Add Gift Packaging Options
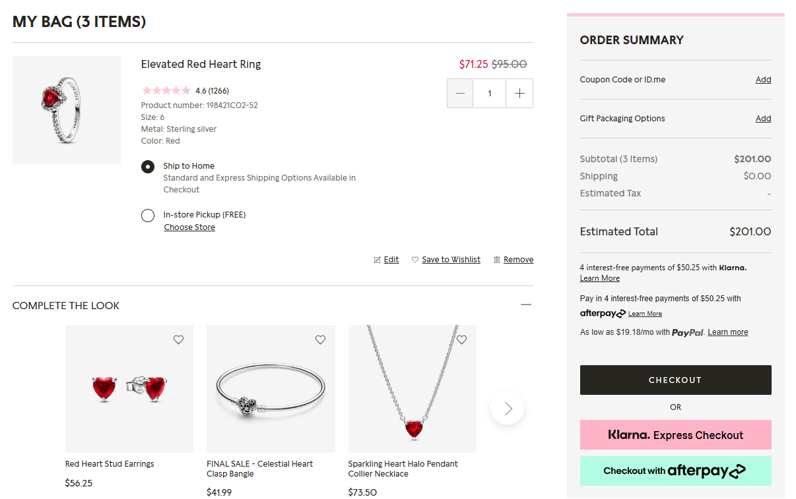Screen dimensions: 796x499 tap(763, 119)
